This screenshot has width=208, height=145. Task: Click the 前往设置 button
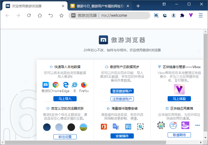(65, 137)
